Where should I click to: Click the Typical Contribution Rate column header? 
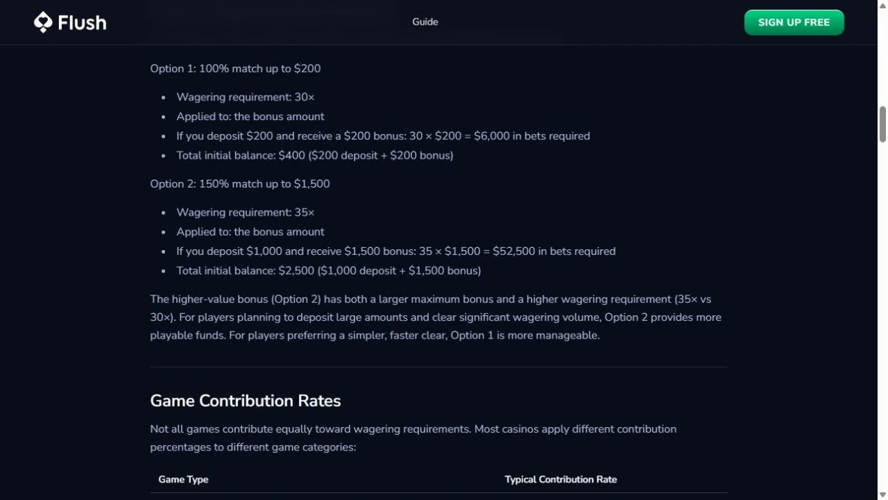[561, 479]
